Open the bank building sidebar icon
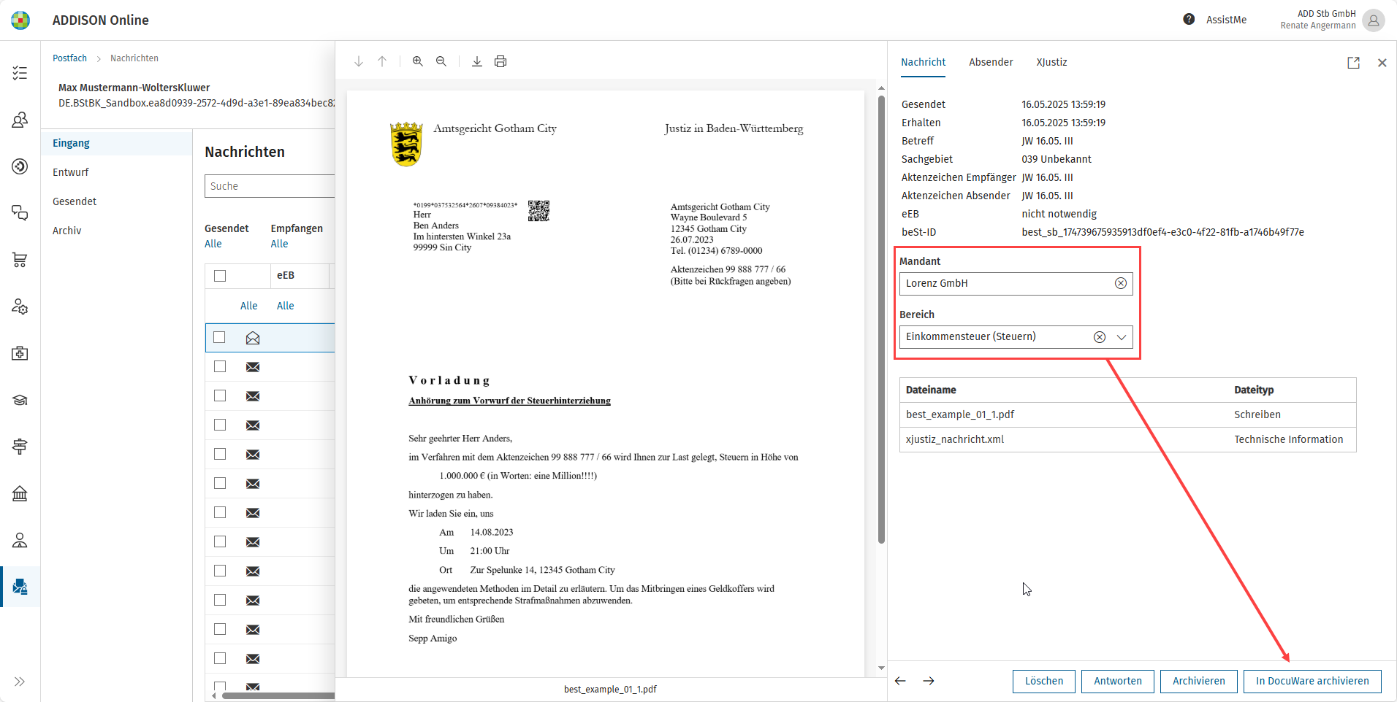The width and height of the screenshot is (1397, 702). 20,493
